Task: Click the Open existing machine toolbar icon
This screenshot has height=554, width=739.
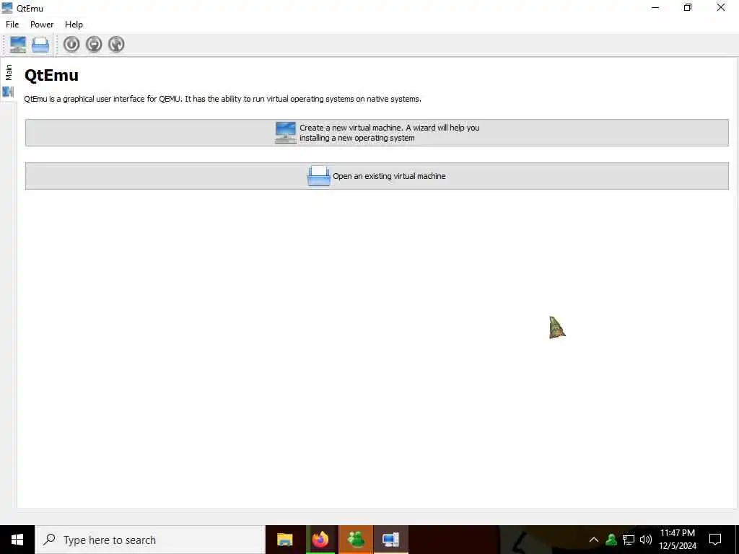Action: click(x=40, y=44)
